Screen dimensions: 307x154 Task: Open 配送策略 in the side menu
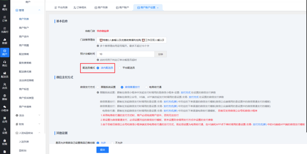coord(24,54)
